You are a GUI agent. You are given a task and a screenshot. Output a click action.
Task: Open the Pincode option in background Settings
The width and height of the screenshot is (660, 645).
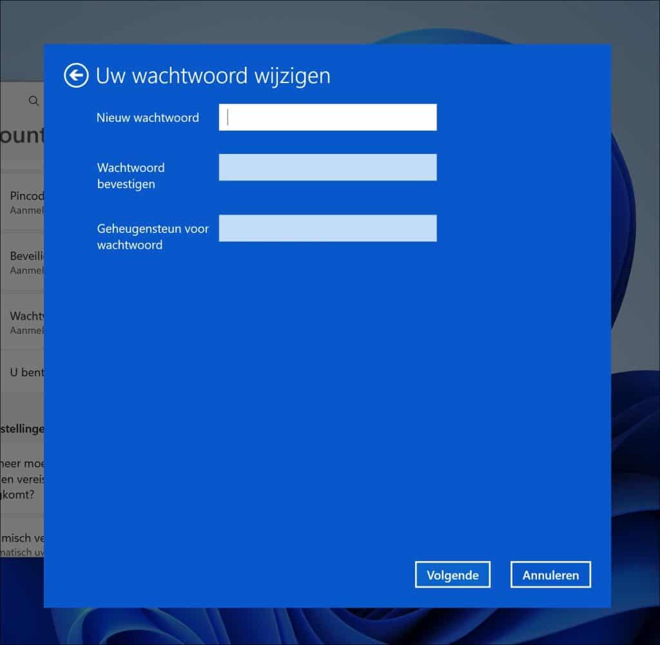coord(22,202)
